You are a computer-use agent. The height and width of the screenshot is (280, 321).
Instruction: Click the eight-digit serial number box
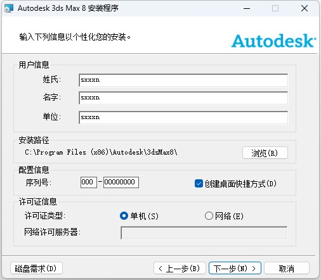point(121,182)
